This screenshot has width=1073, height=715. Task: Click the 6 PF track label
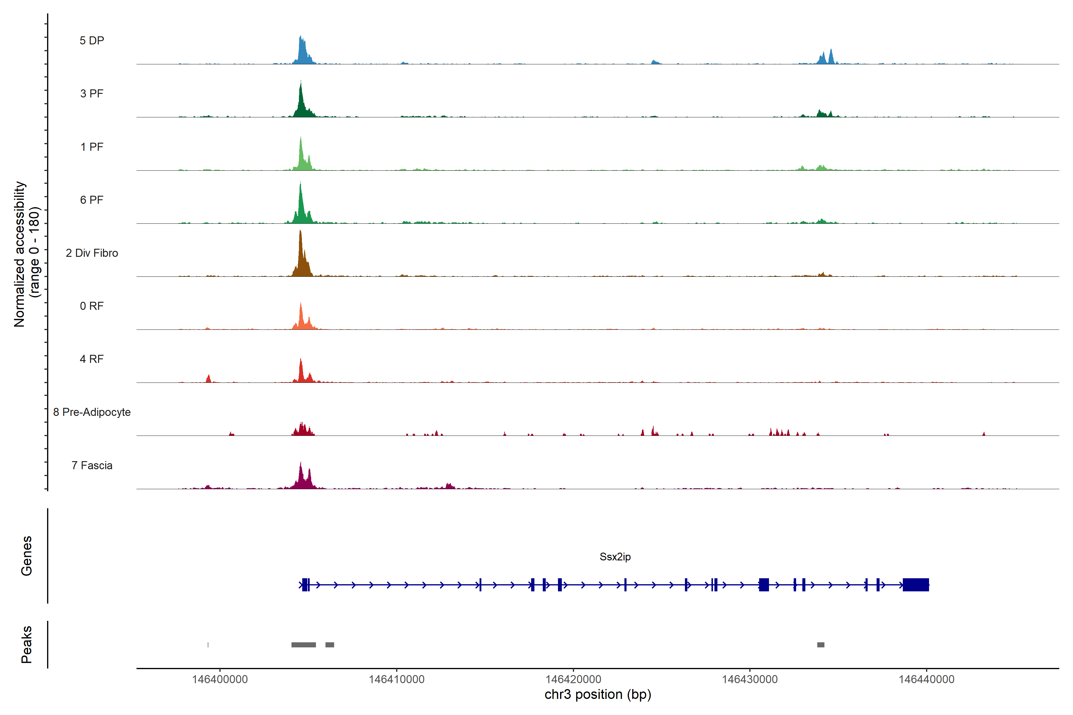(92, 200)
